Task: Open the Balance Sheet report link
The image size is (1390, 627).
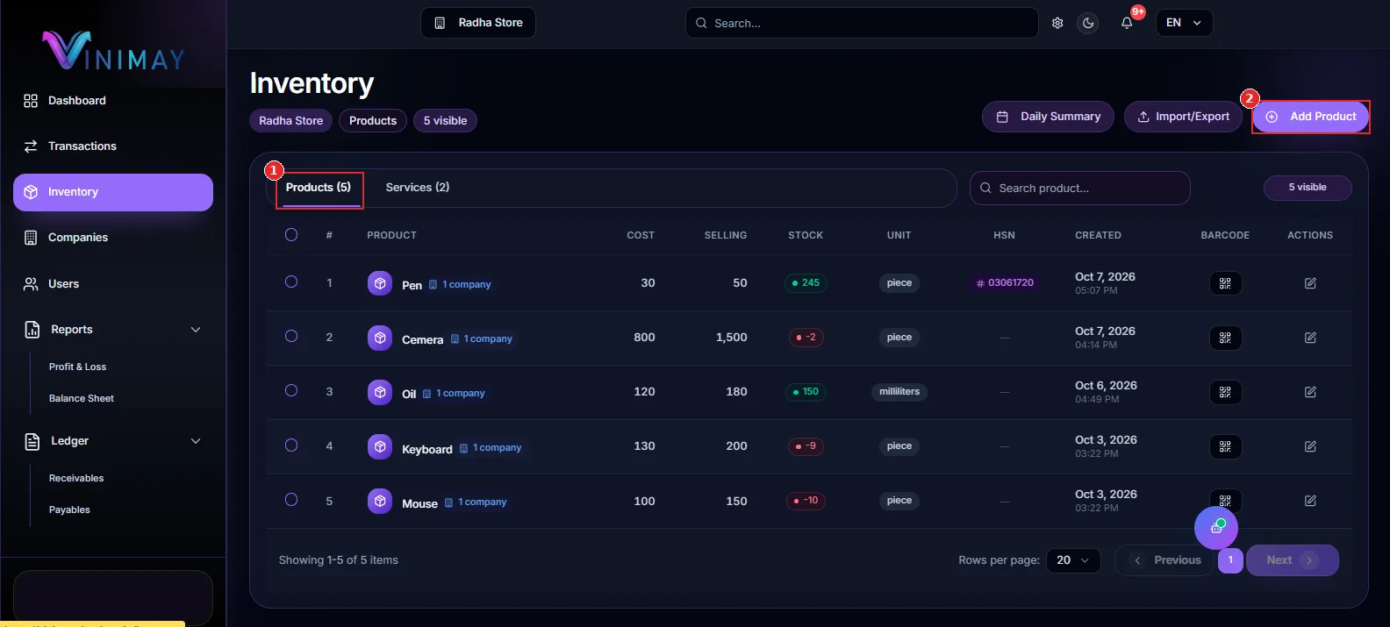Action: (x=82, y=398)
